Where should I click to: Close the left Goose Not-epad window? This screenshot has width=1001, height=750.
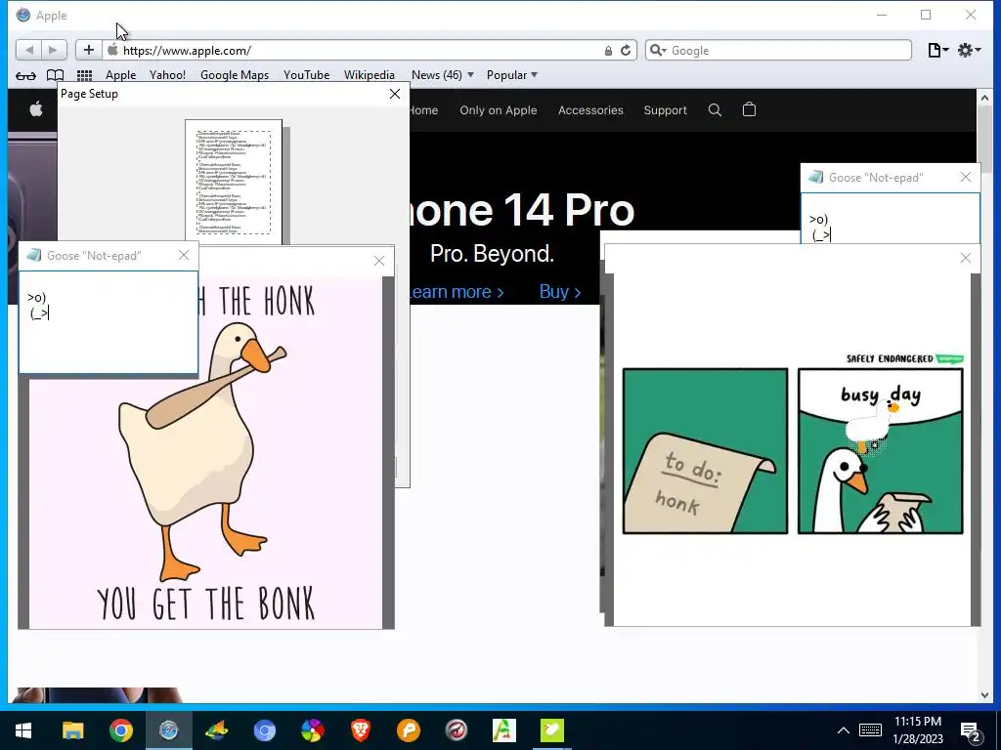pos(184,255)
